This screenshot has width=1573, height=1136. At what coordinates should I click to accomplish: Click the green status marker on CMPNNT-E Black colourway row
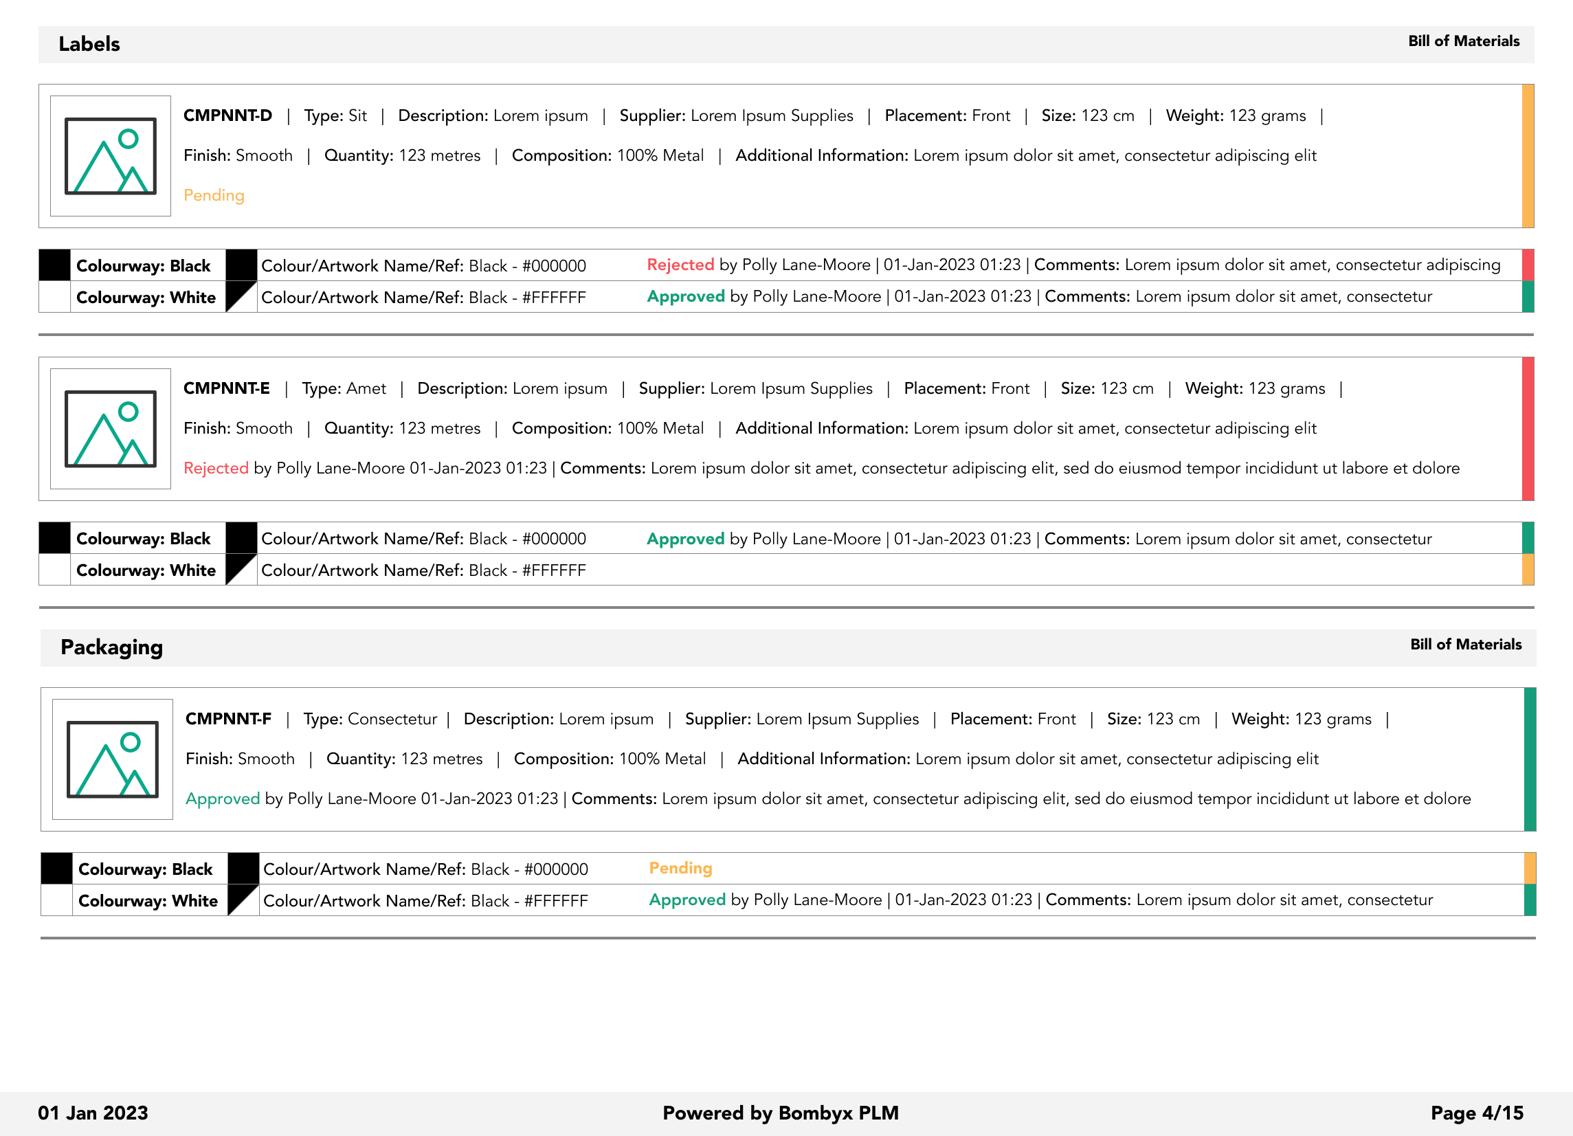[1528, 538]
